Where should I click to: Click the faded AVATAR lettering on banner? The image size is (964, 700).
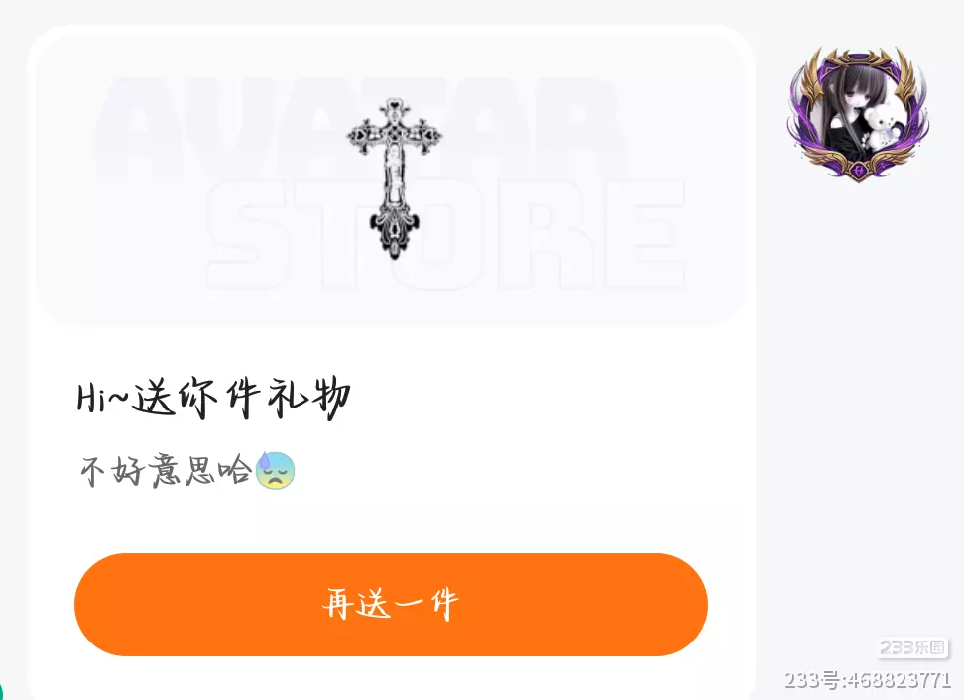(360, 126)
